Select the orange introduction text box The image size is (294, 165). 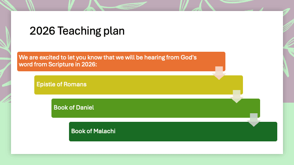point(121,62)
